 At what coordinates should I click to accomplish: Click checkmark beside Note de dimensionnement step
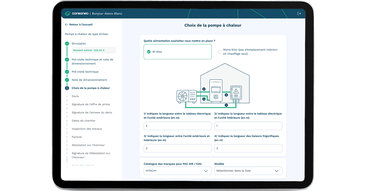67,80
